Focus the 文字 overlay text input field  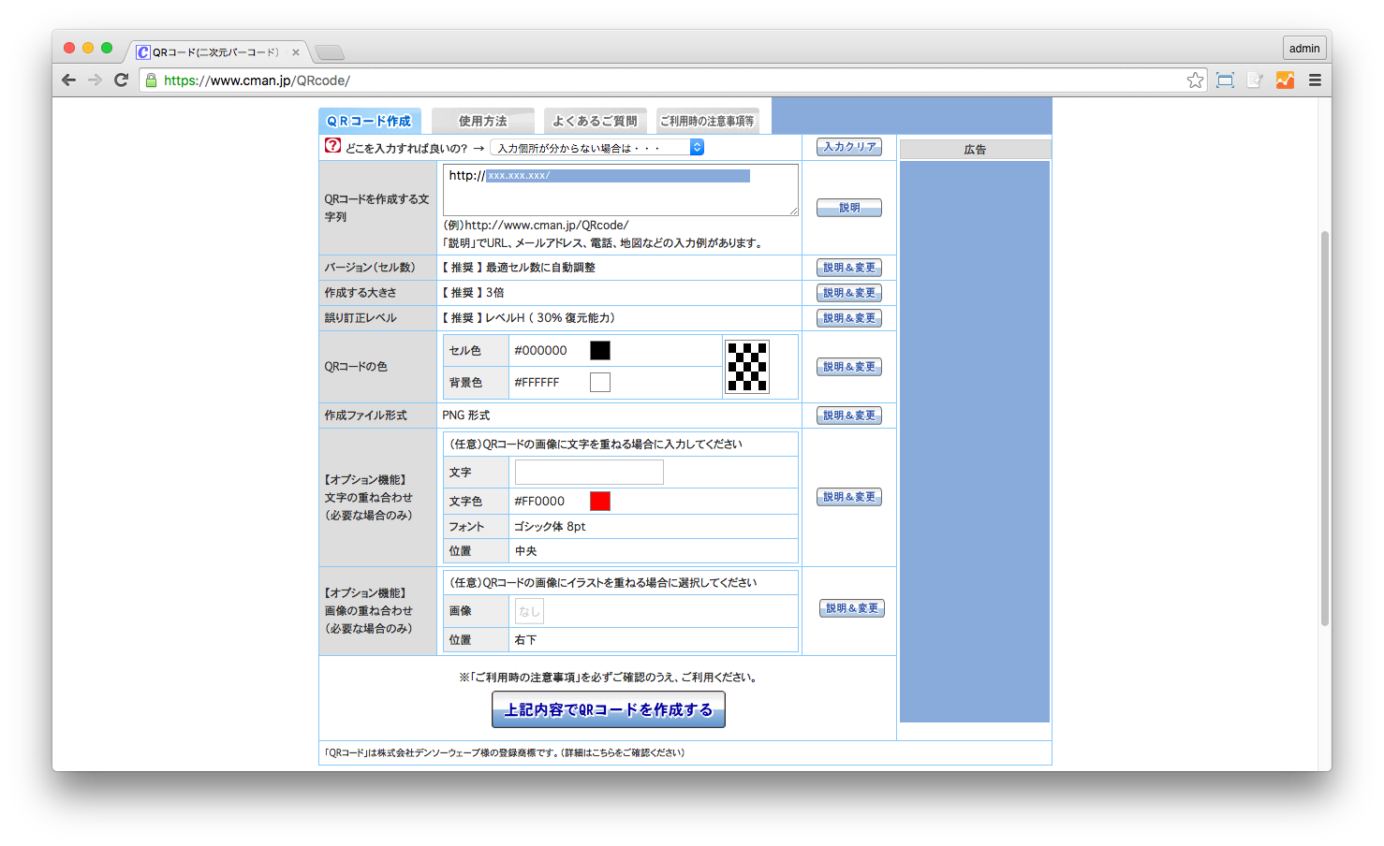pos(589,472)
